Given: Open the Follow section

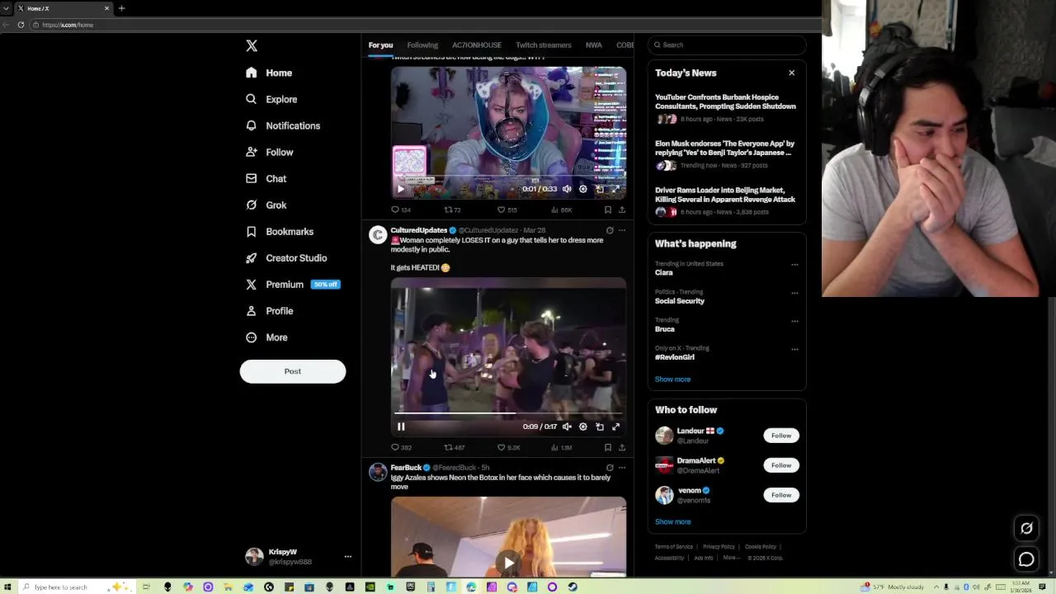Looking at the screenshot, I should click(x=270, y=152).
